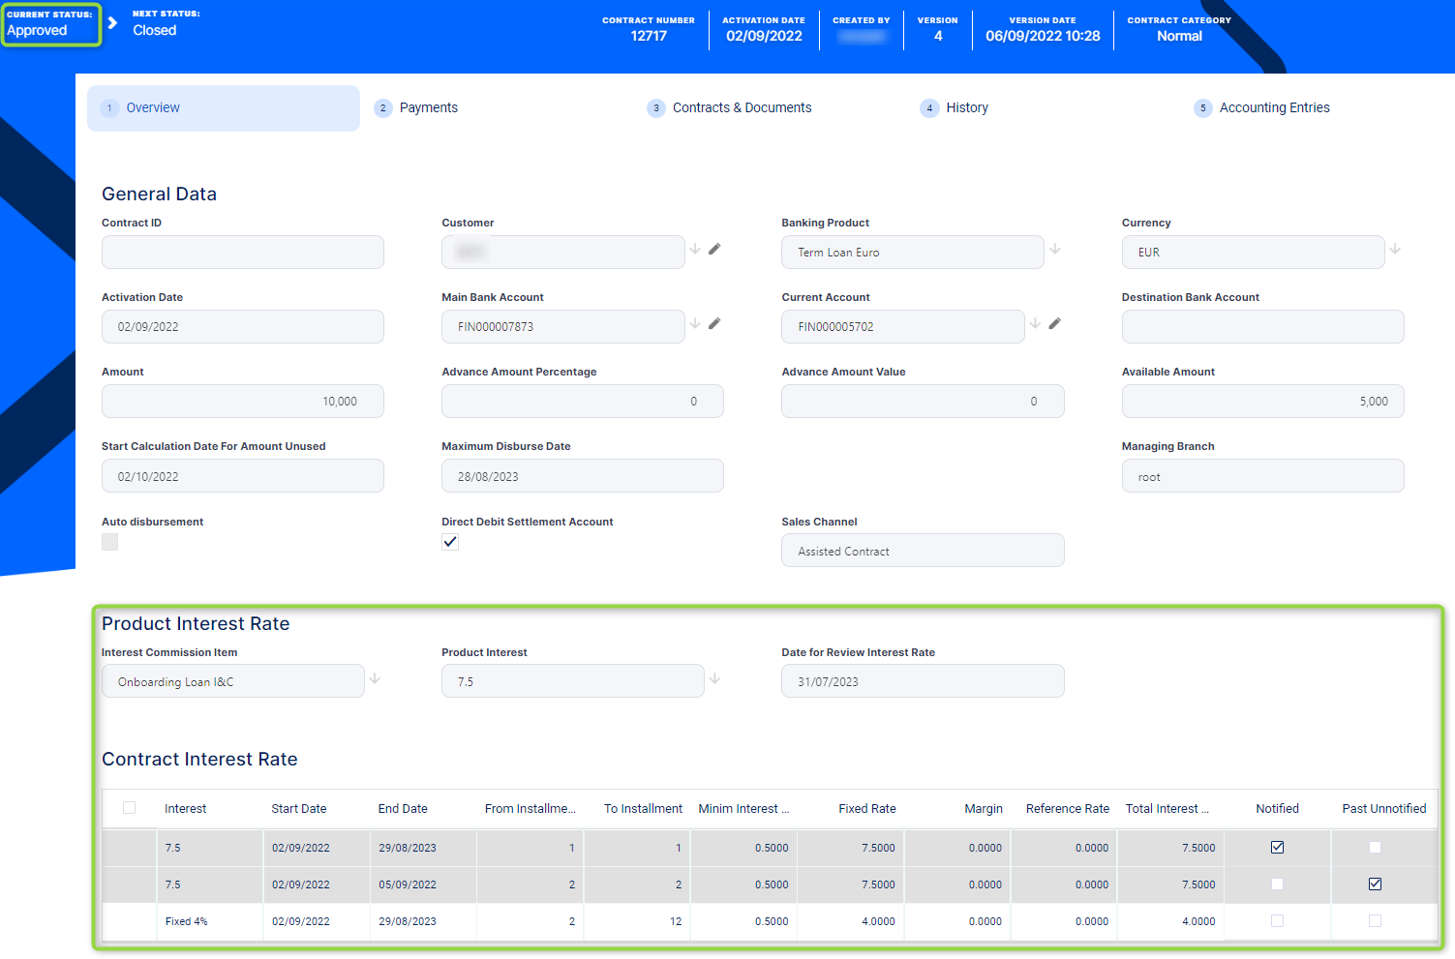The width and height of the screenshot is (1455, 959).
Task: Click the Closed next status button
Action: click(x=155, y=30)
